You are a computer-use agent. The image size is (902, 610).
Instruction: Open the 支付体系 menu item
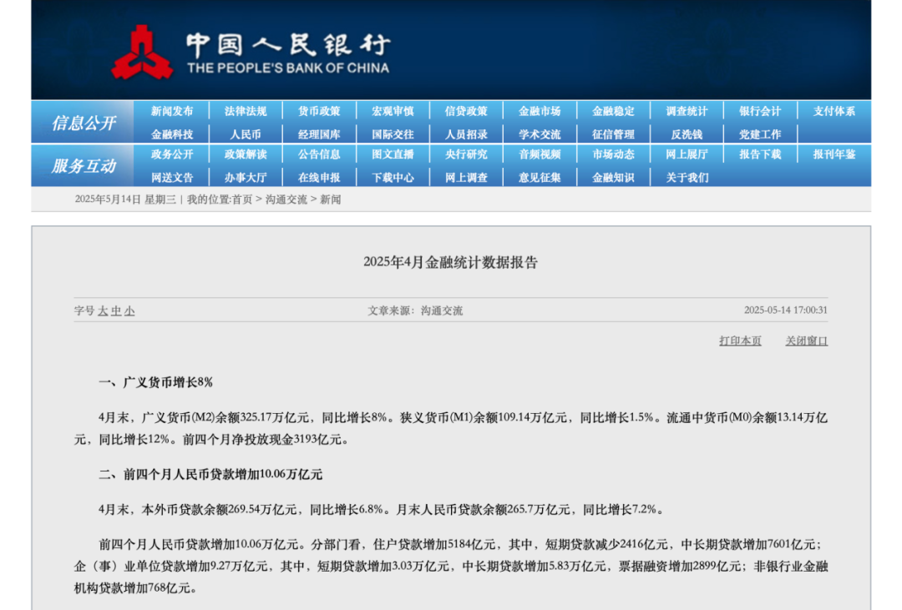[834, 111]
